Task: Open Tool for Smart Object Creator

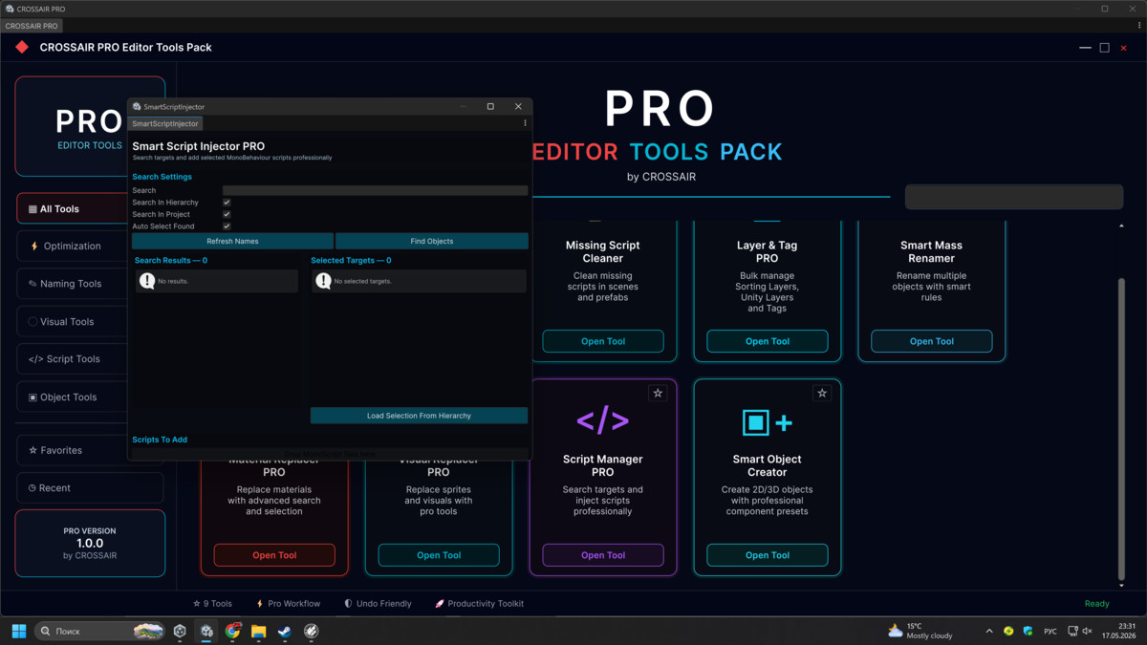Action: click(768, 555)
